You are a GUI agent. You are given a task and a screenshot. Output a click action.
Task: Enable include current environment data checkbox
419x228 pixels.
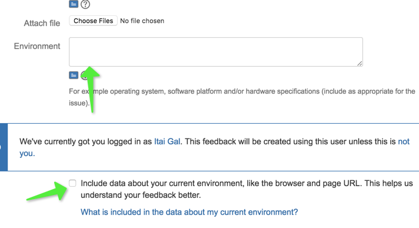[72, 183]
